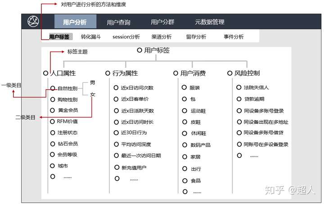Open the 转化漏斗 sub-tab

[x=91, y=37]
